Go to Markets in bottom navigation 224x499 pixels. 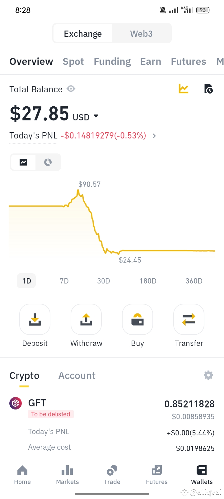(x=68, y=475)
